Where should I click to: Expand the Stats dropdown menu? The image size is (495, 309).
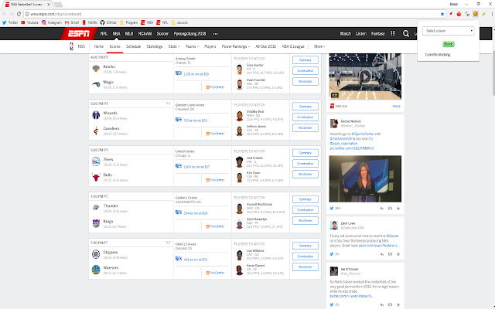pos(173,46)
